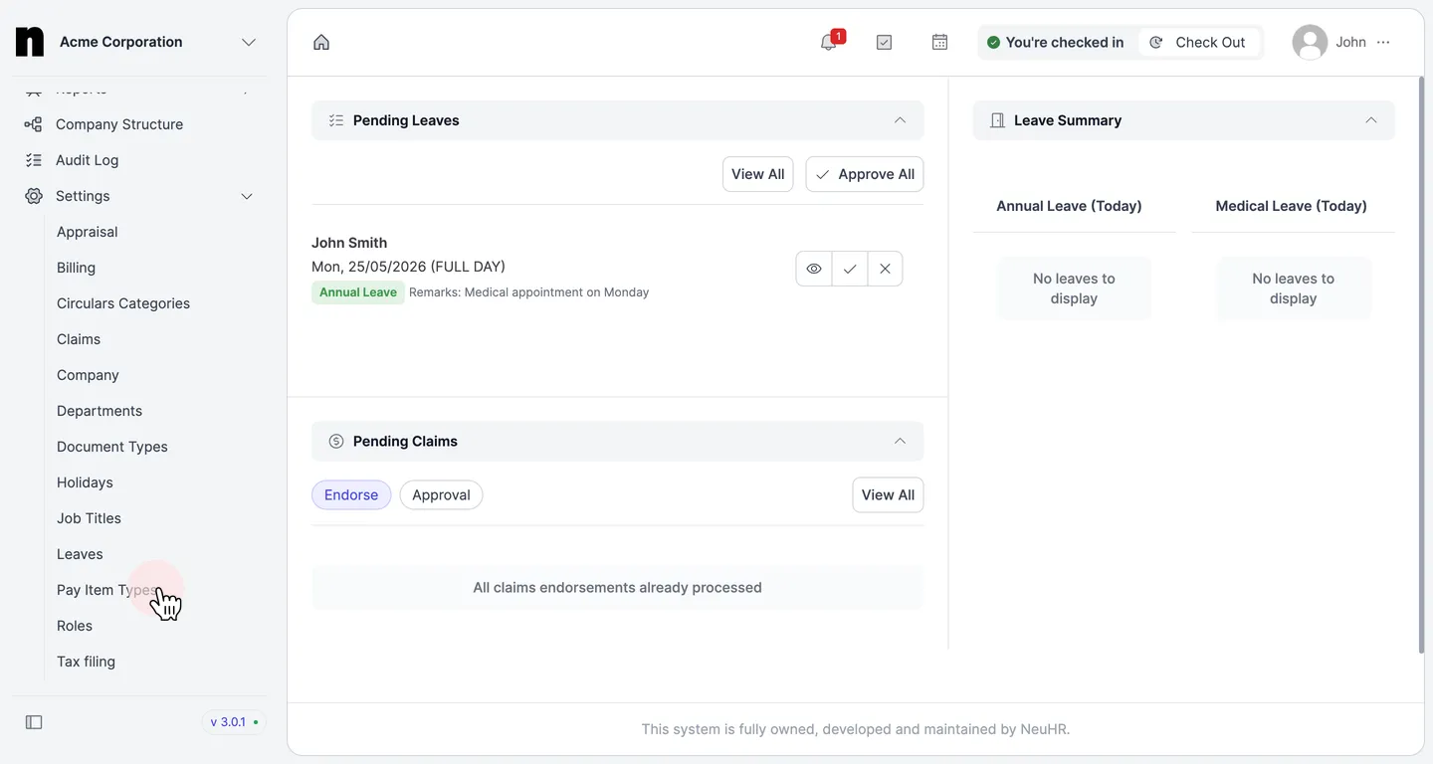Collapse the Pending Leaves section chevron
The width and height of the screenshot is (1433, 764).
point(900,120)
